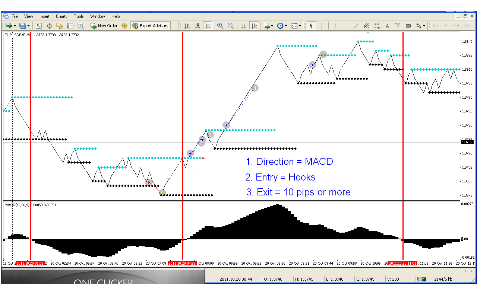
Task: Click the 2144/6 kb traffic readout
Action: 443,279
